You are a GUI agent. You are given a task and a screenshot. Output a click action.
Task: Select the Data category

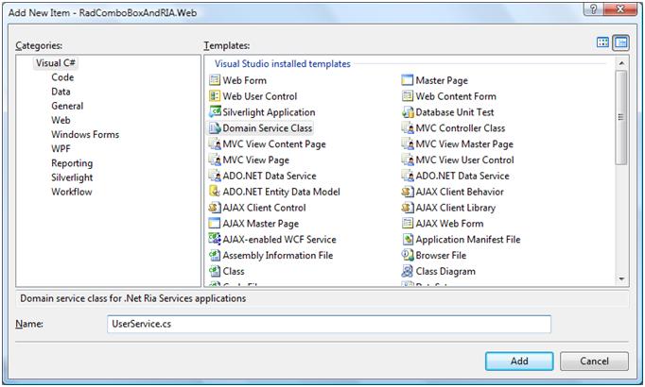(61, 92)
